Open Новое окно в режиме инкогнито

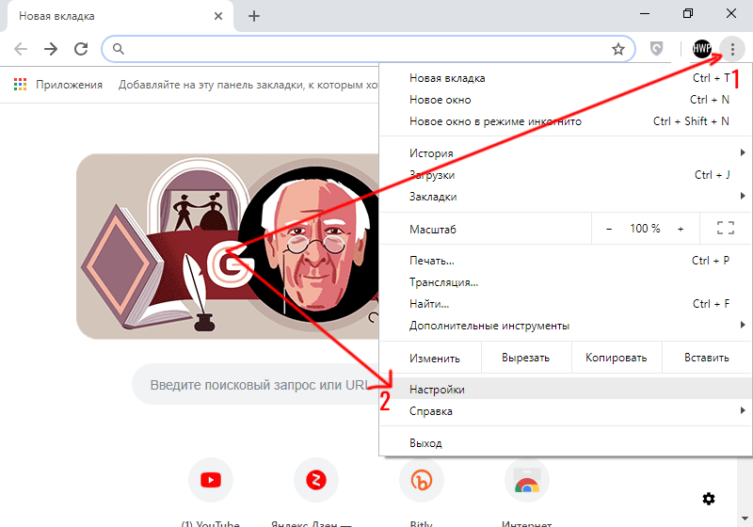click(x=566, y=121)
